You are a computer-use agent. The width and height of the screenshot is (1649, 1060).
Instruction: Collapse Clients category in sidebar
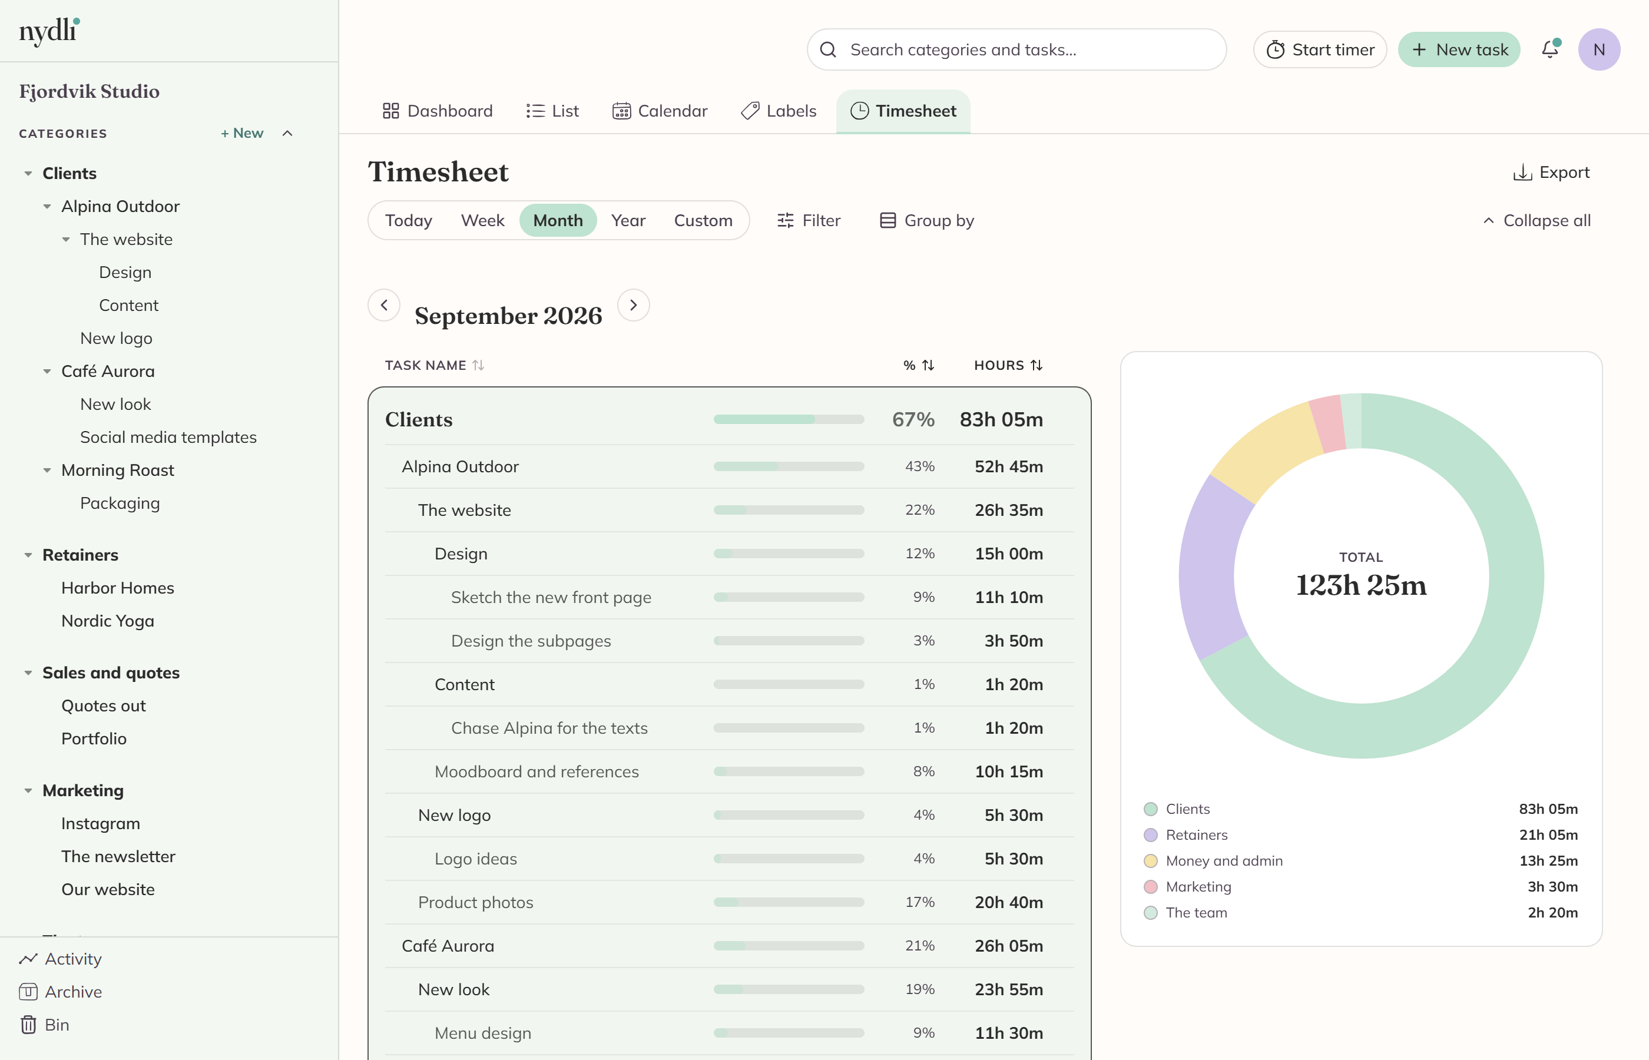[28, 174]
